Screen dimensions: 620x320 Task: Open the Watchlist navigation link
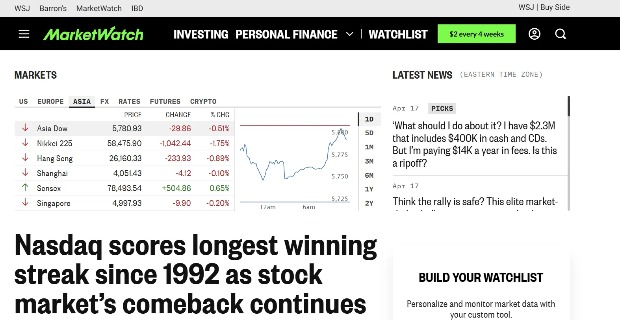click(398, 34)
